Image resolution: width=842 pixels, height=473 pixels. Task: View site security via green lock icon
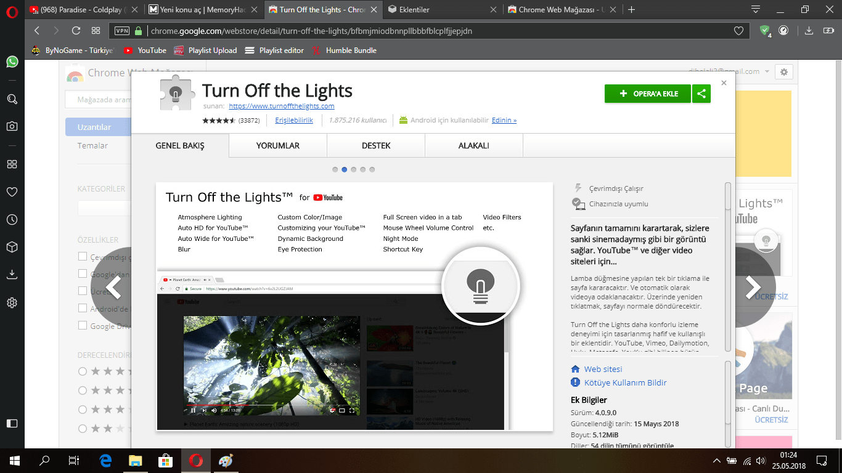(x=138, y=31)
